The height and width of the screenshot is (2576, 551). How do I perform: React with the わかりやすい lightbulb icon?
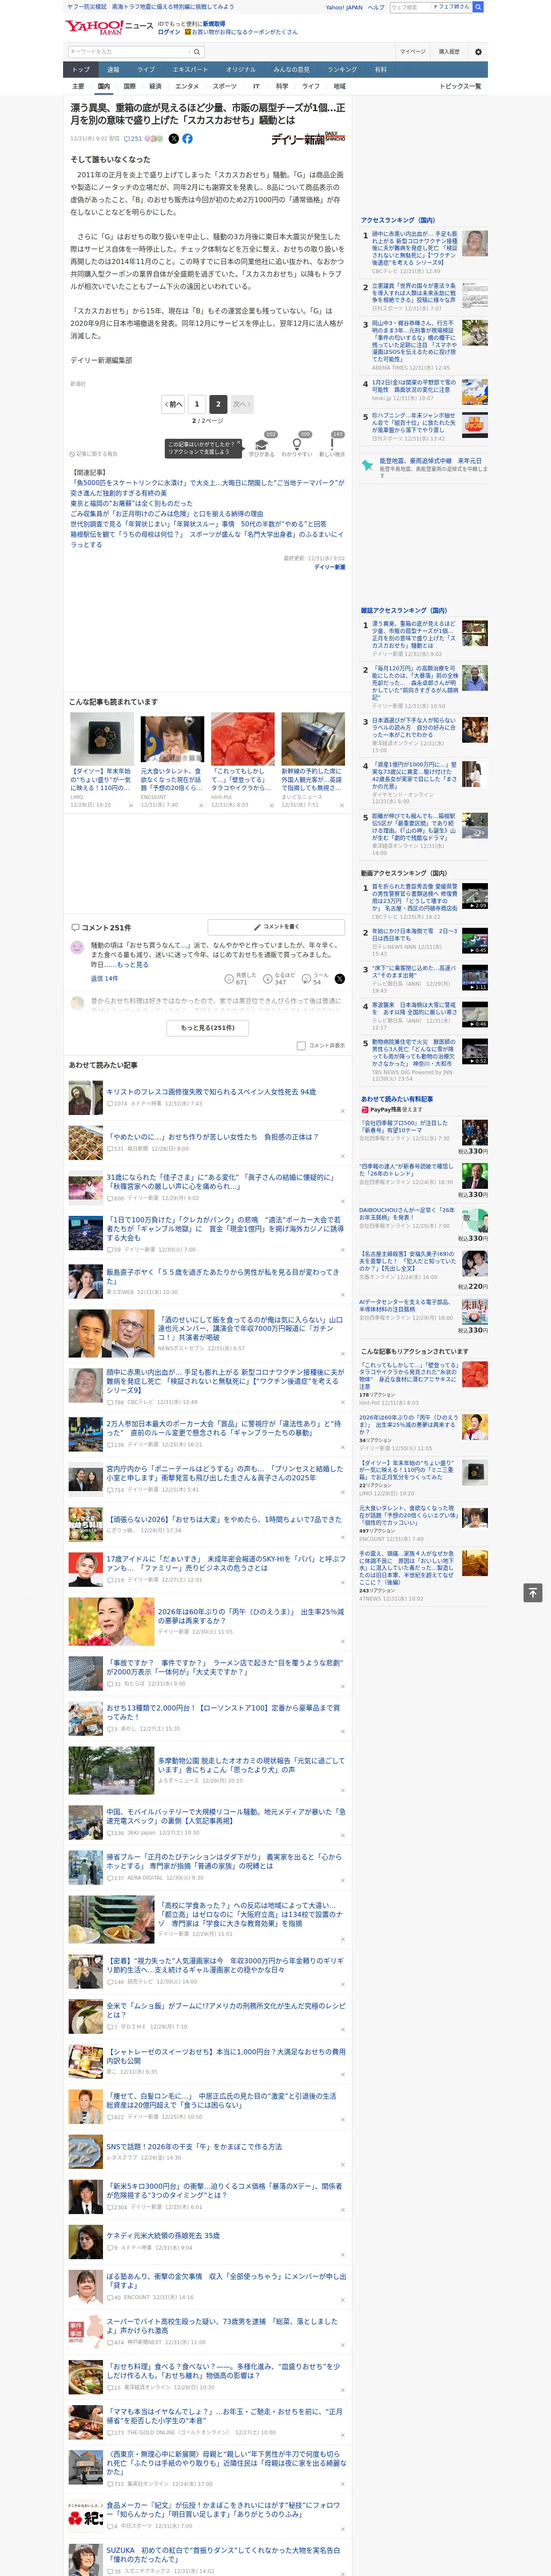[297, 445]
